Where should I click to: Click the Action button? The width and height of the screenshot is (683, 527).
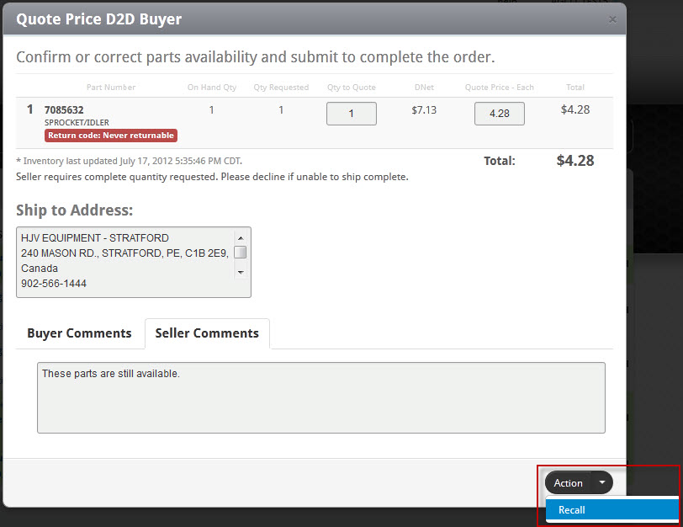(568, 483)
